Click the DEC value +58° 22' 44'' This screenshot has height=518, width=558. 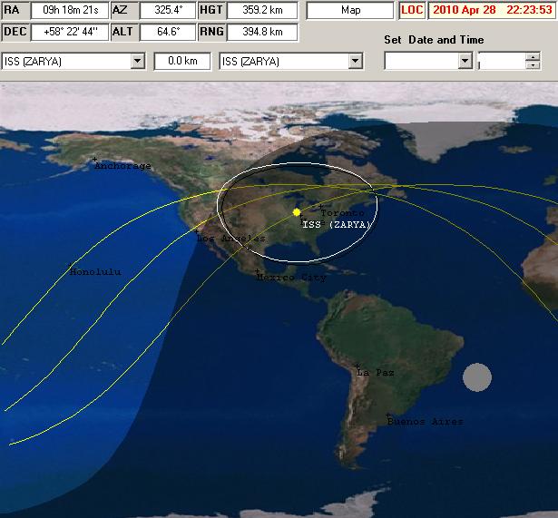pos(70,32)
